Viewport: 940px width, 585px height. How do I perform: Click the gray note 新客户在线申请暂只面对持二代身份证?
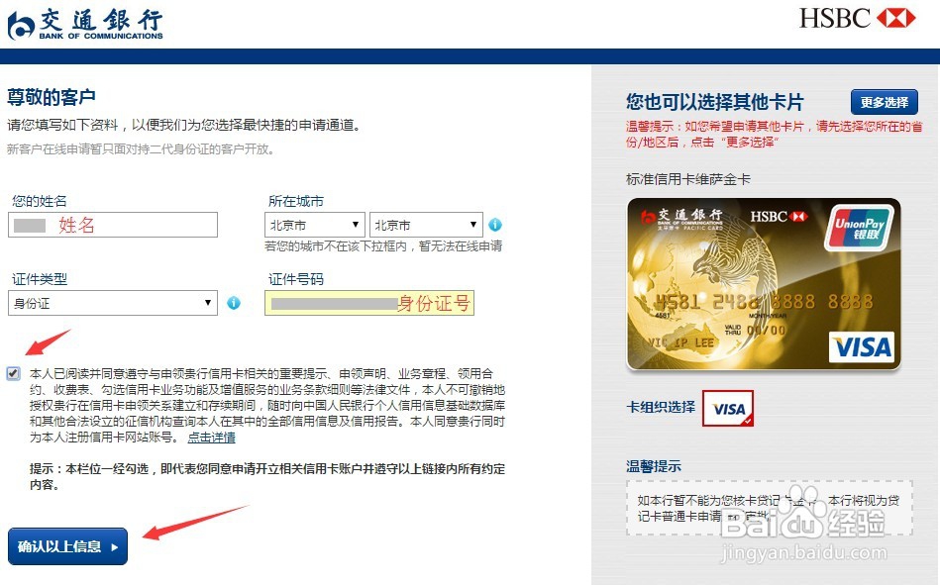141,149
